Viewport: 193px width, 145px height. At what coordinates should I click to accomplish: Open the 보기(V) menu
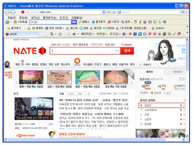point(35,18)
